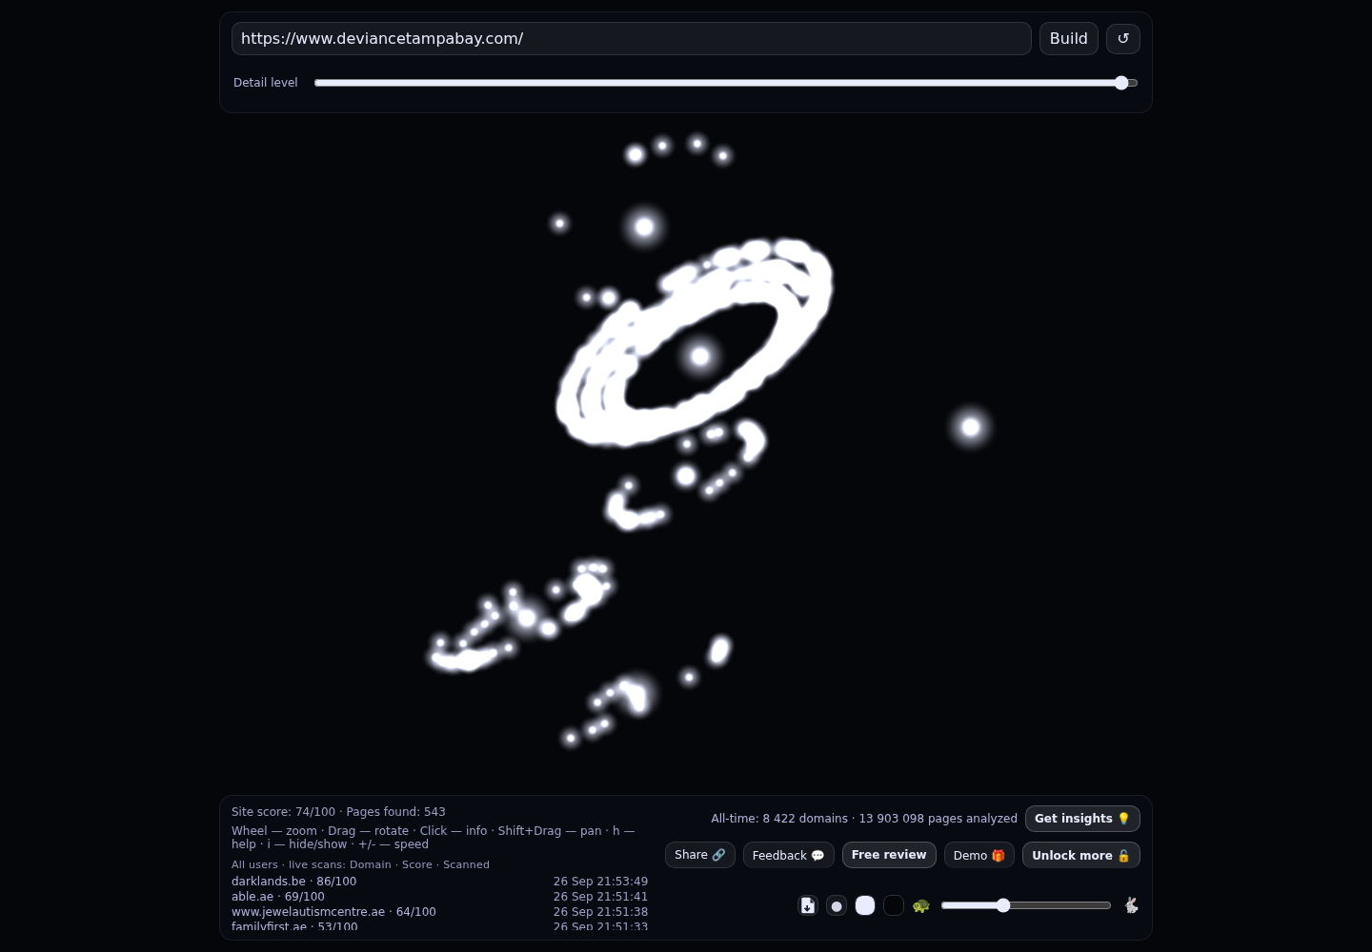Screen dimensions: 1372x952
Task: Click the Detail level slider track
Action: click(x=726, y=83)
